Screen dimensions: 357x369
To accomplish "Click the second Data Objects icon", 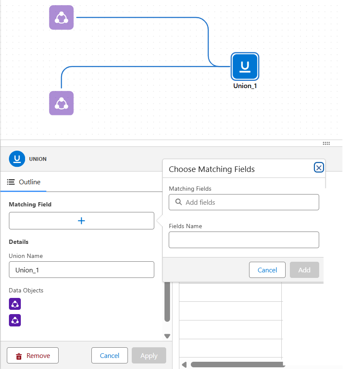I will (15, 320).
